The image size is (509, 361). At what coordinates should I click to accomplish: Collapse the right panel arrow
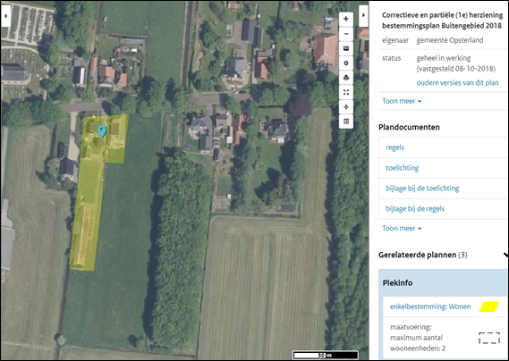[363, 15]
